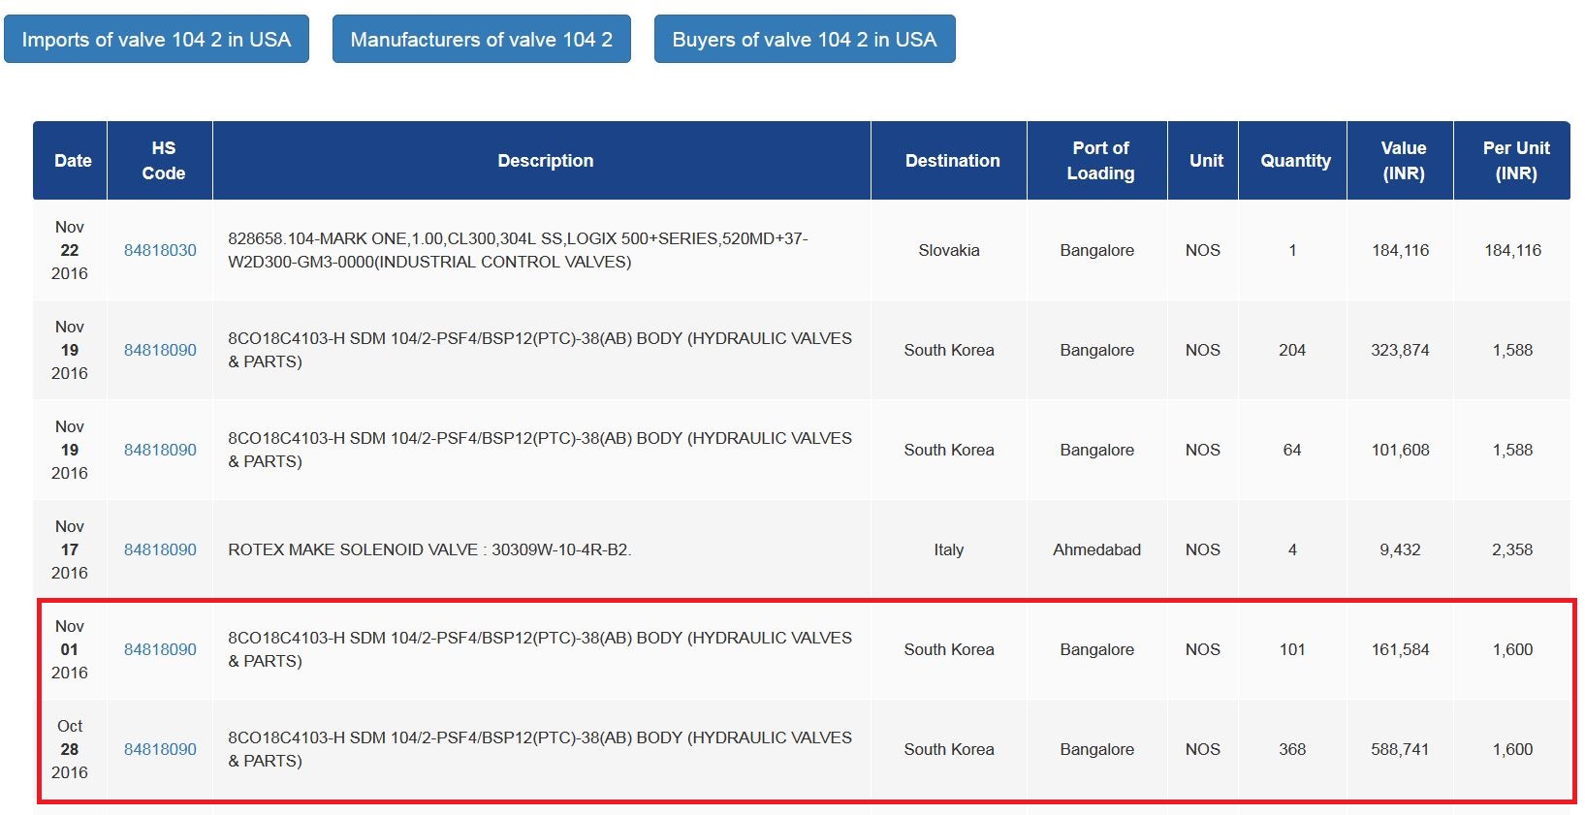Screen dimensions: 1585x815
Task: Select the Nov 17 2016 date cell
Action: click(70, 549)
